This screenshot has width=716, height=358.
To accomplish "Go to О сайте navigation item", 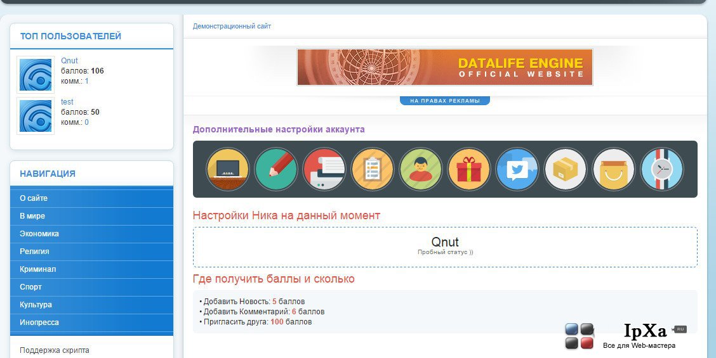I will pyautogui.click(x=92, y=198).
